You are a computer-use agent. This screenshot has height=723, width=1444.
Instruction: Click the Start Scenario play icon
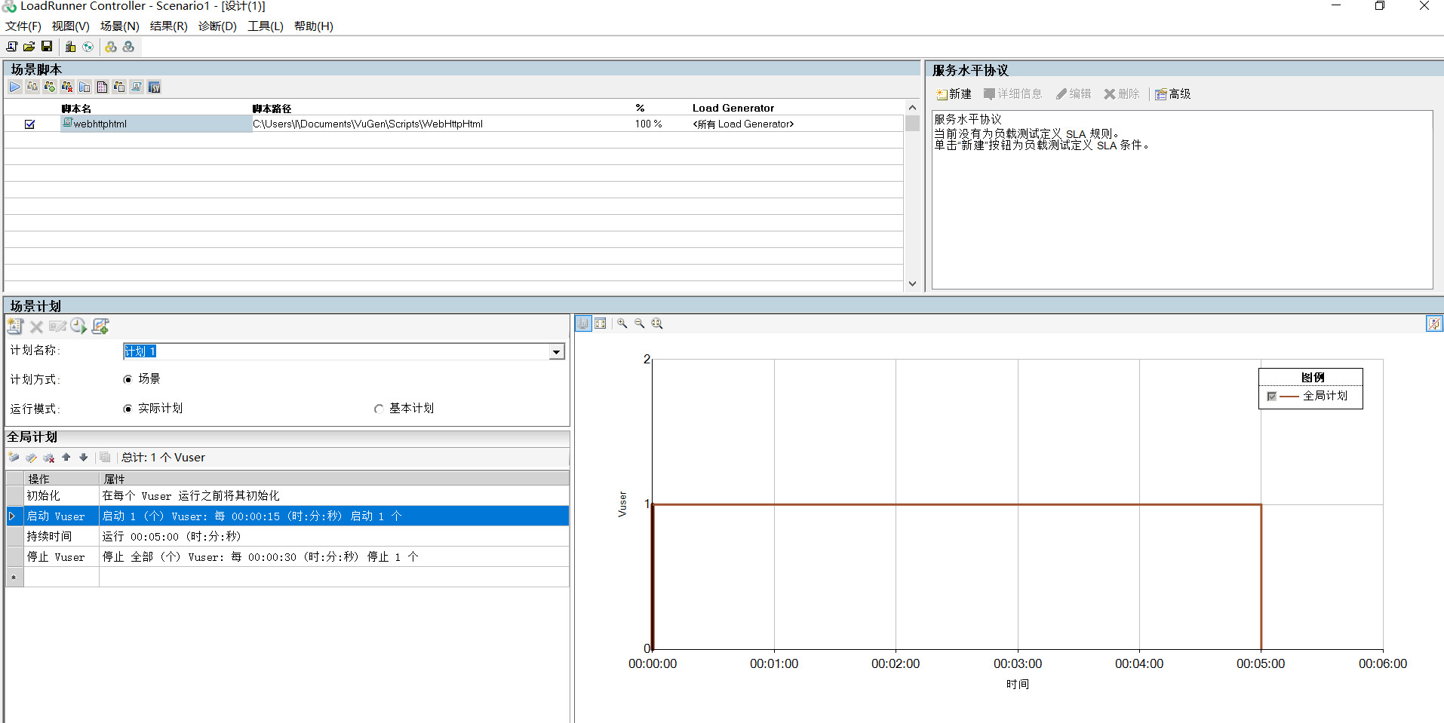[14, 87]
